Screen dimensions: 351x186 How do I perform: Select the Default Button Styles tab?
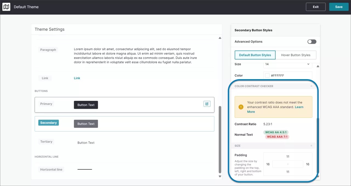(255, 55)
